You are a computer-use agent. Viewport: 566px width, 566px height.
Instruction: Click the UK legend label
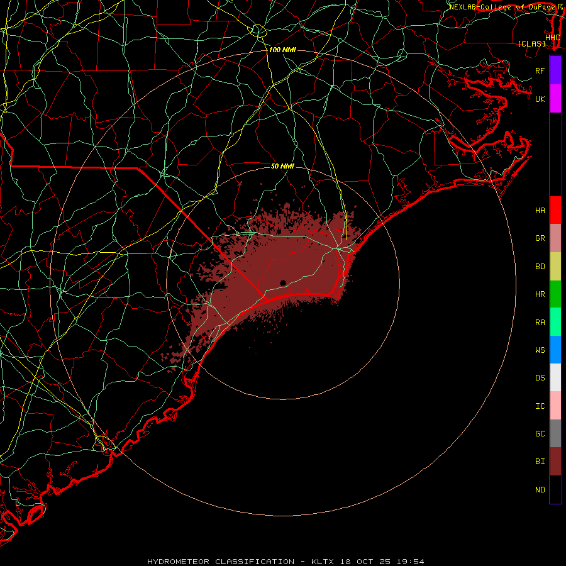tap(540, 99)
